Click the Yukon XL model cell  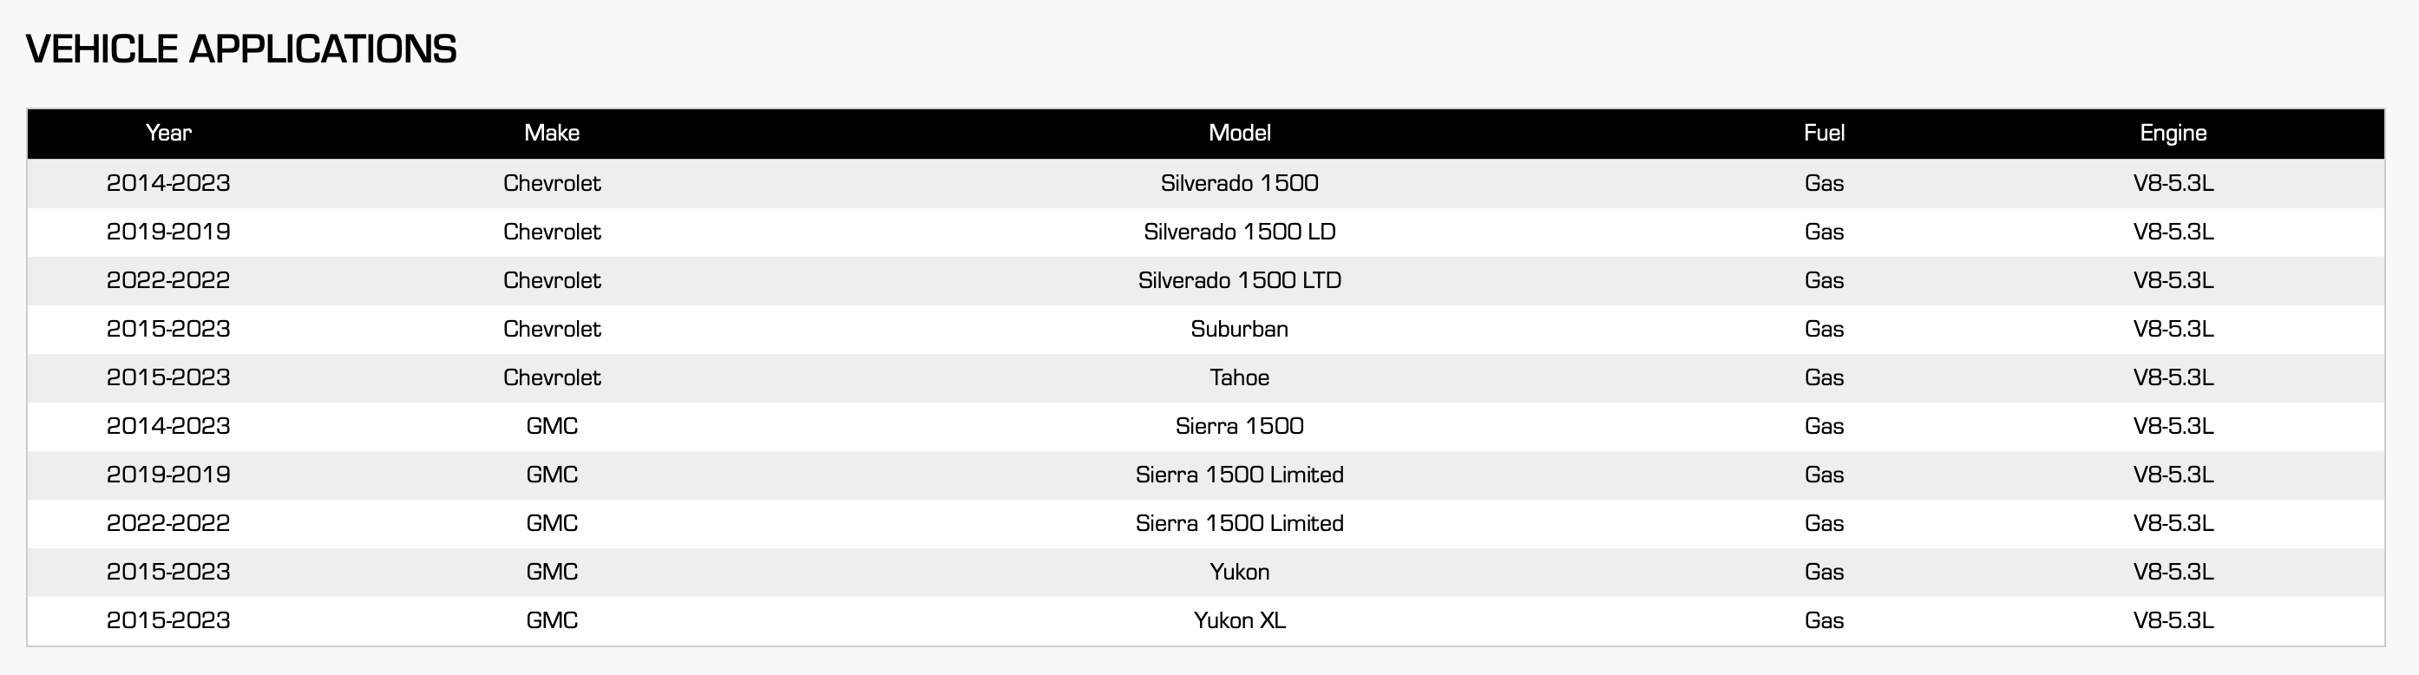pos(1240,620)
